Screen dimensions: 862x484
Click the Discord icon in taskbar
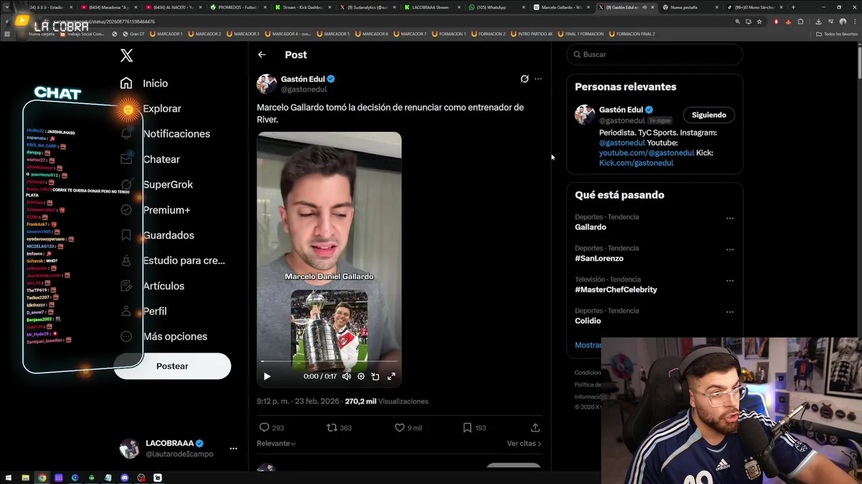[125, 478]
